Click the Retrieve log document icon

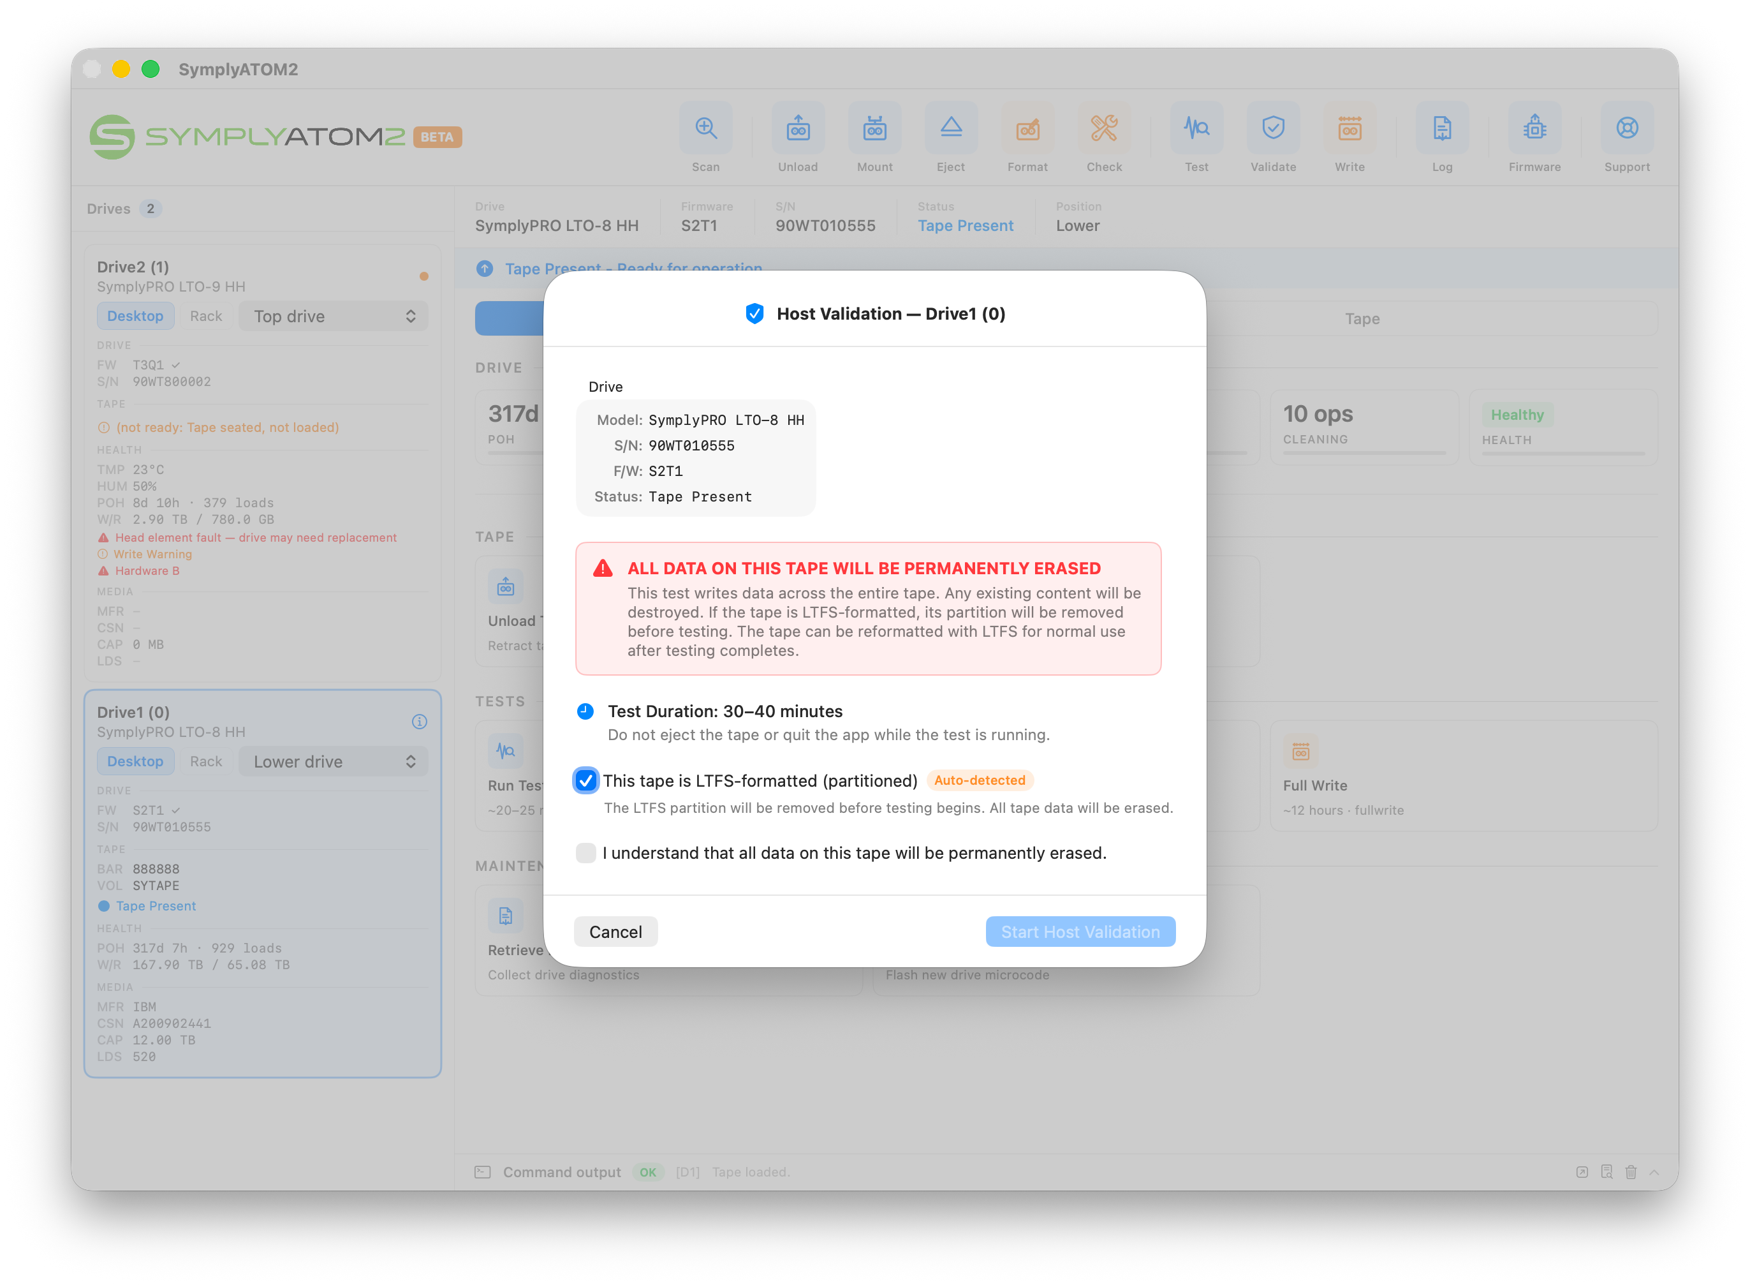(x=505, y=916)
